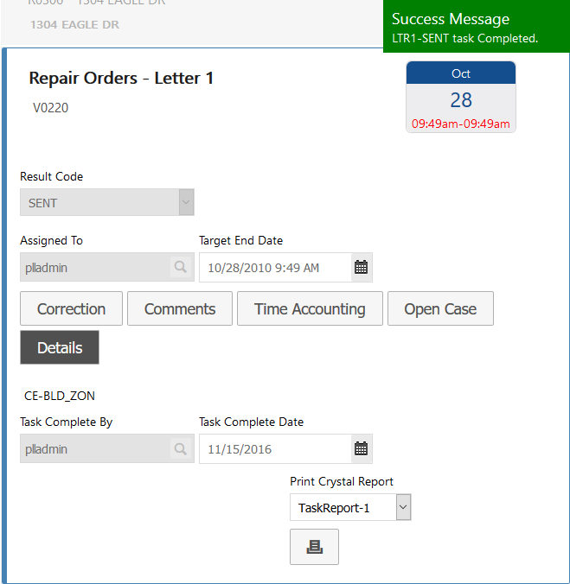Click the Assigned To field with plladmin
Viewport: 570px width, 584px height.
(x=95, y=268)
